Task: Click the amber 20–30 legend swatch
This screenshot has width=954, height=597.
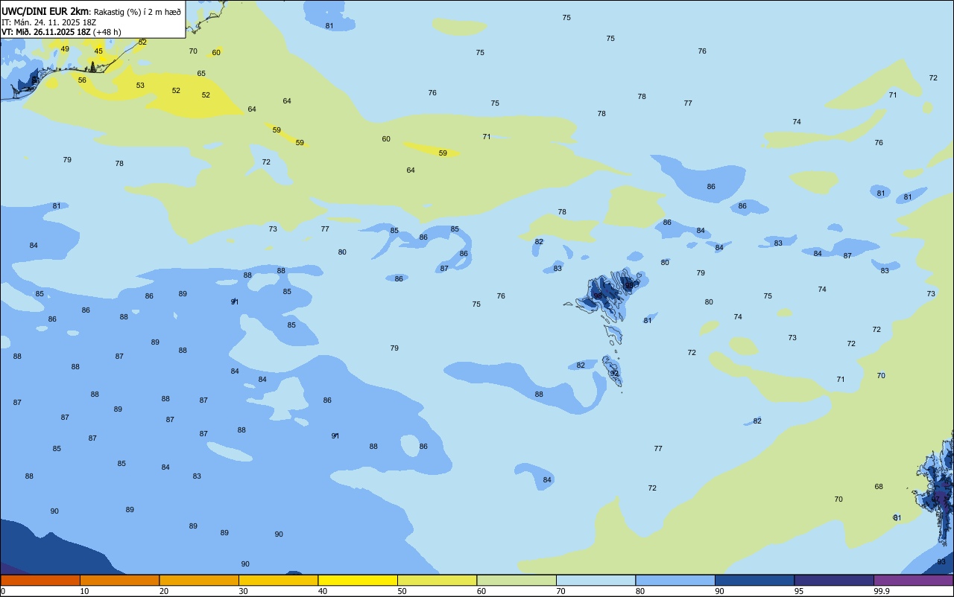Action: [199, 580]
